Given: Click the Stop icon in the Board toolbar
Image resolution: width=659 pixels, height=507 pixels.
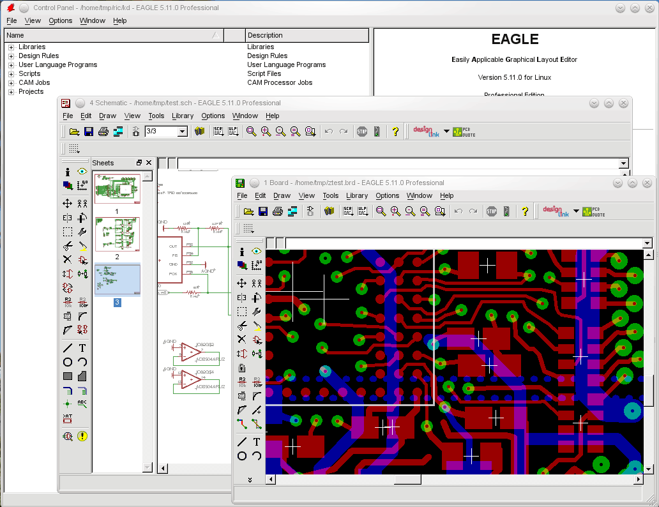Looking at the screenshot, I should (x=492, y=211).
